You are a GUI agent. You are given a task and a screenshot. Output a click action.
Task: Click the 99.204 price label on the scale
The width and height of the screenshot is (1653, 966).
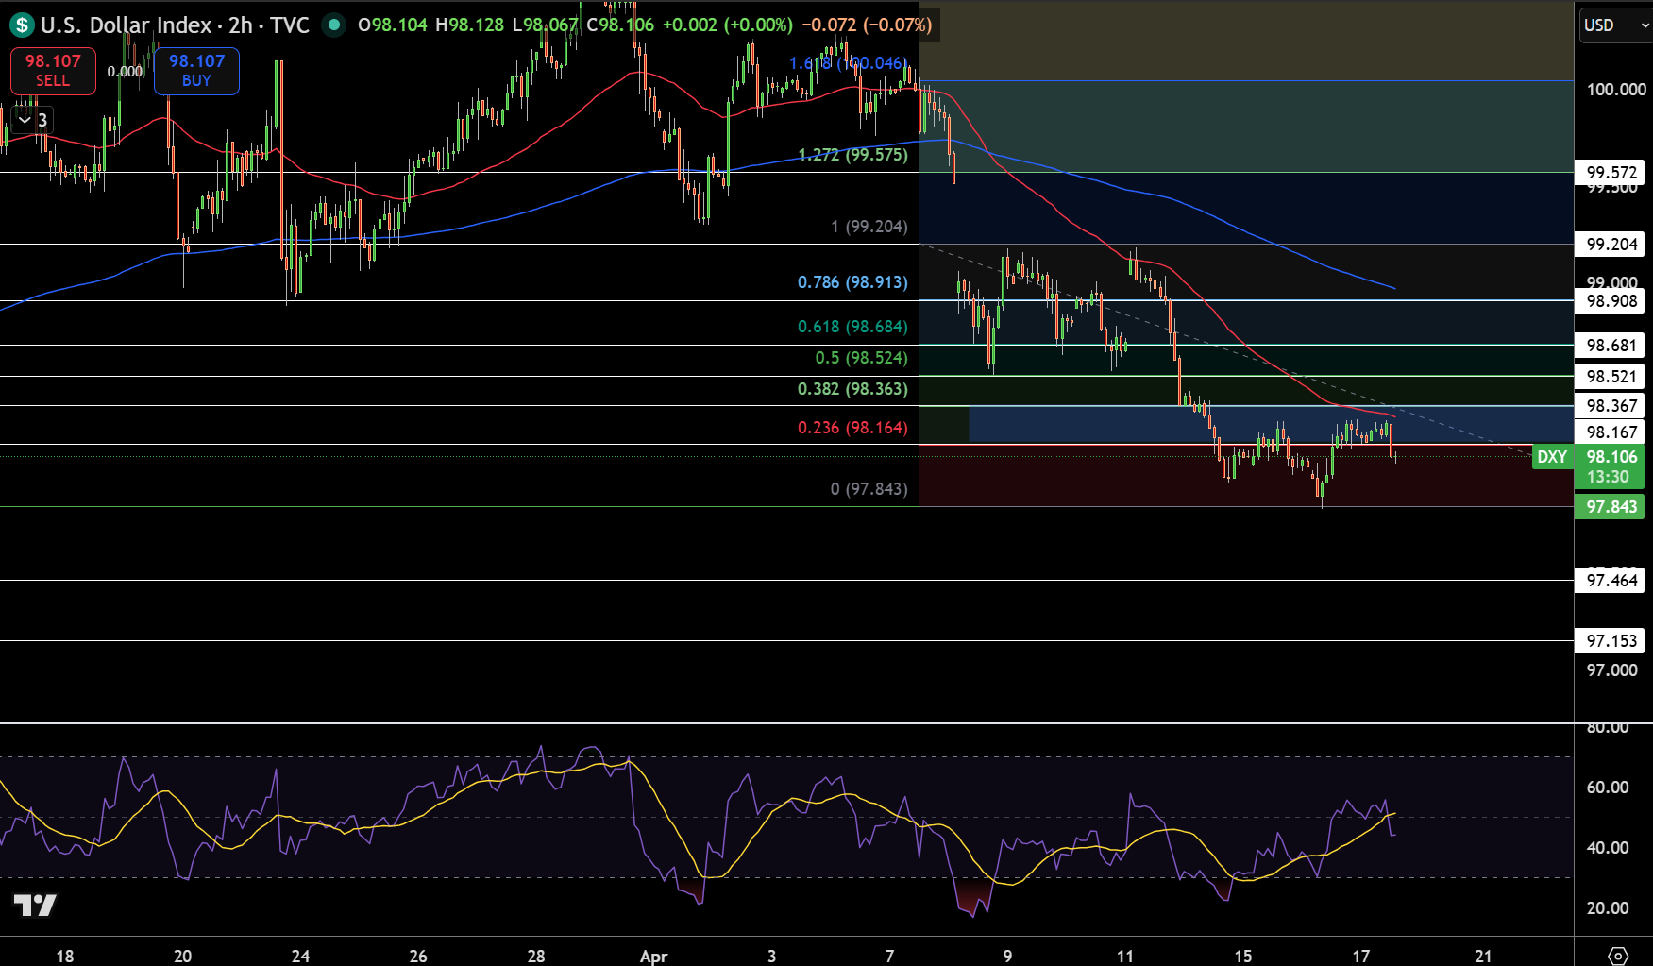[x=1611, y=245]
